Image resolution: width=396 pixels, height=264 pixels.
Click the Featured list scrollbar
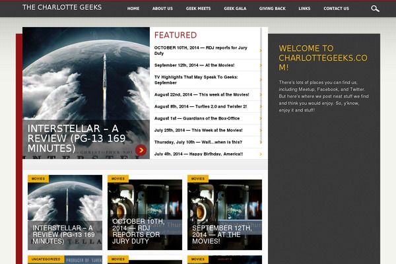(x=261, y=86)
